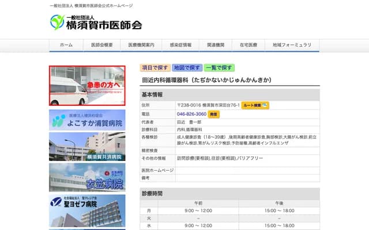Open the 聖ヨゼフ病院 banner
Image resolution: width=369 pixels, height=230 pixels.
point(87,210)
